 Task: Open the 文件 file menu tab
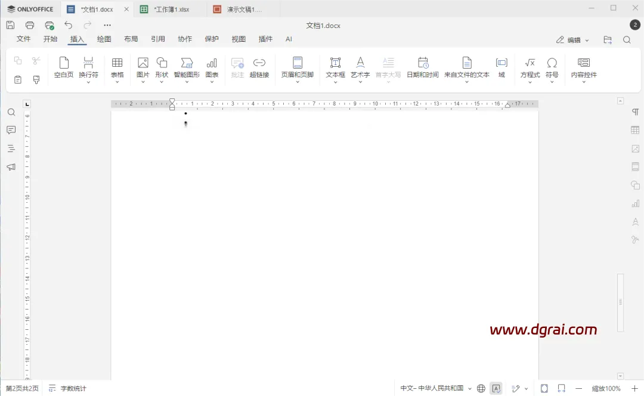point(23,39)
